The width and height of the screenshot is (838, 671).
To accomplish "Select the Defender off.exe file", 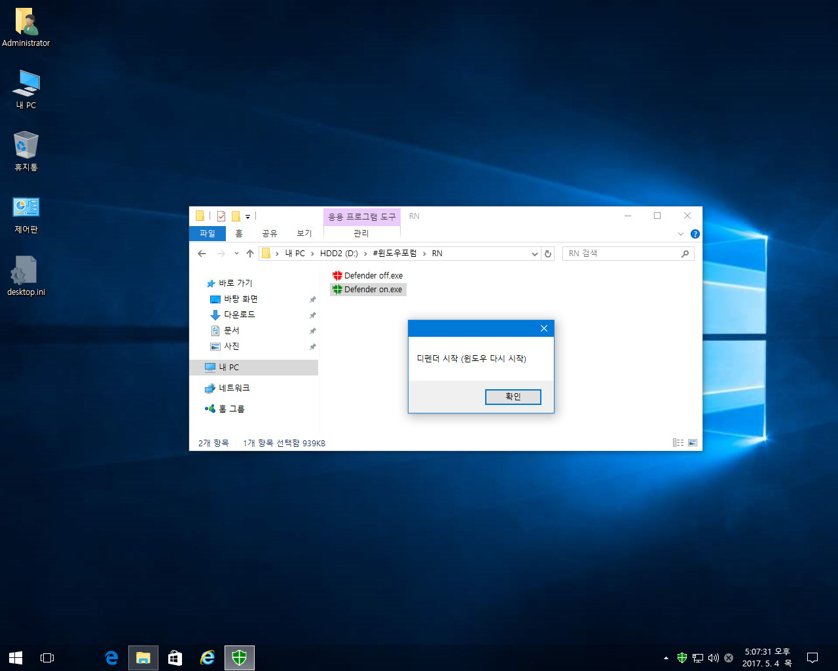I will (x=368, y=275).
